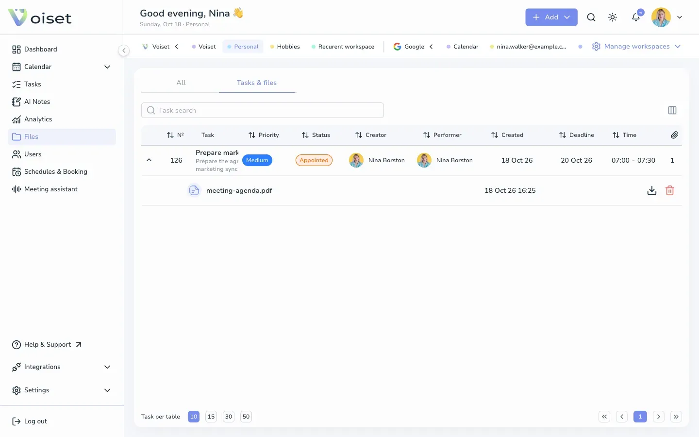Go to the previous page
Viewport: 699px width, 437px height.
coord(622,417)
